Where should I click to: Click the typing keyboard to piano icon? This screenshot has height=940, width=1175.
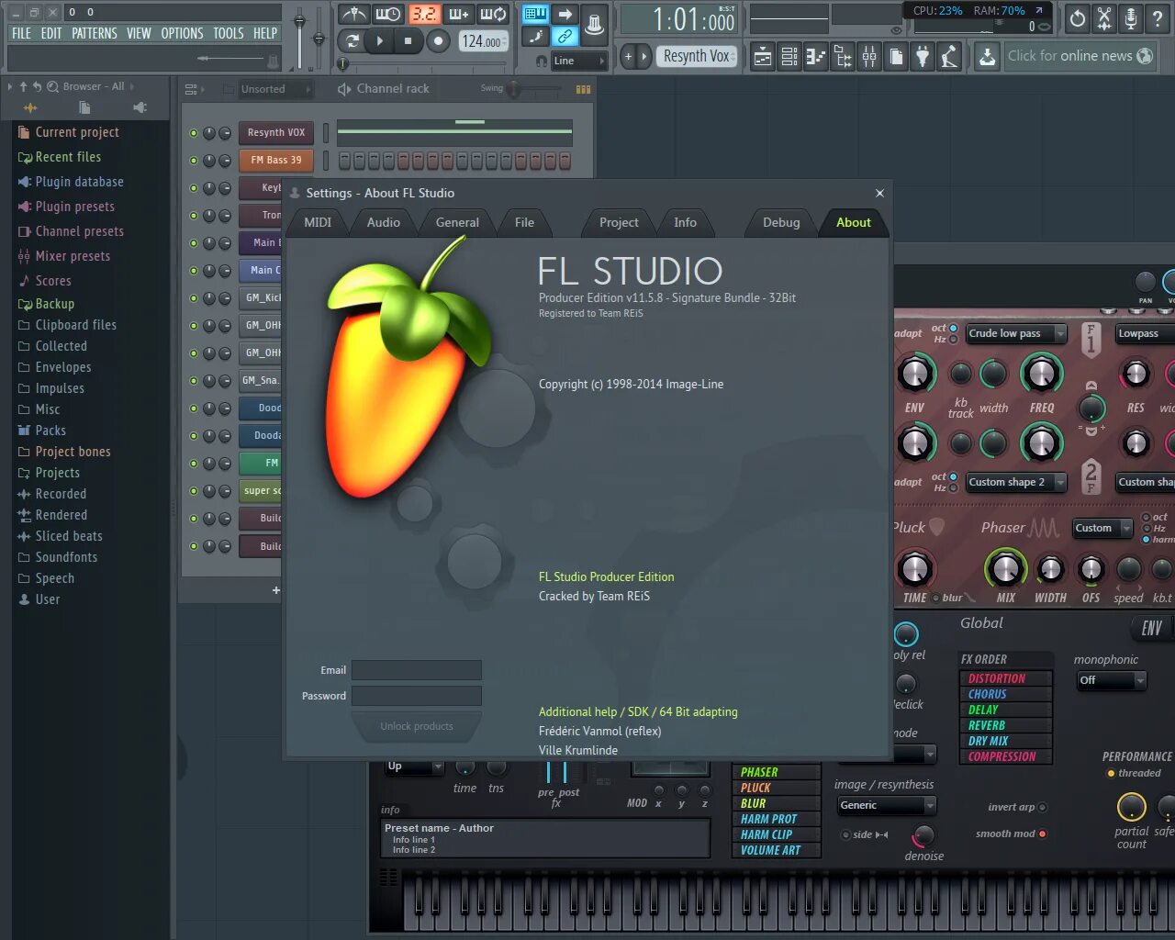(x=535, y=12)
